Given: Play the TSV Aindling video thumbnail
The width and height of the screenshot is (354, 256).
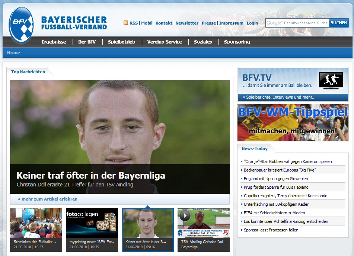Looking at the screenshot, I should pos(185,216).
